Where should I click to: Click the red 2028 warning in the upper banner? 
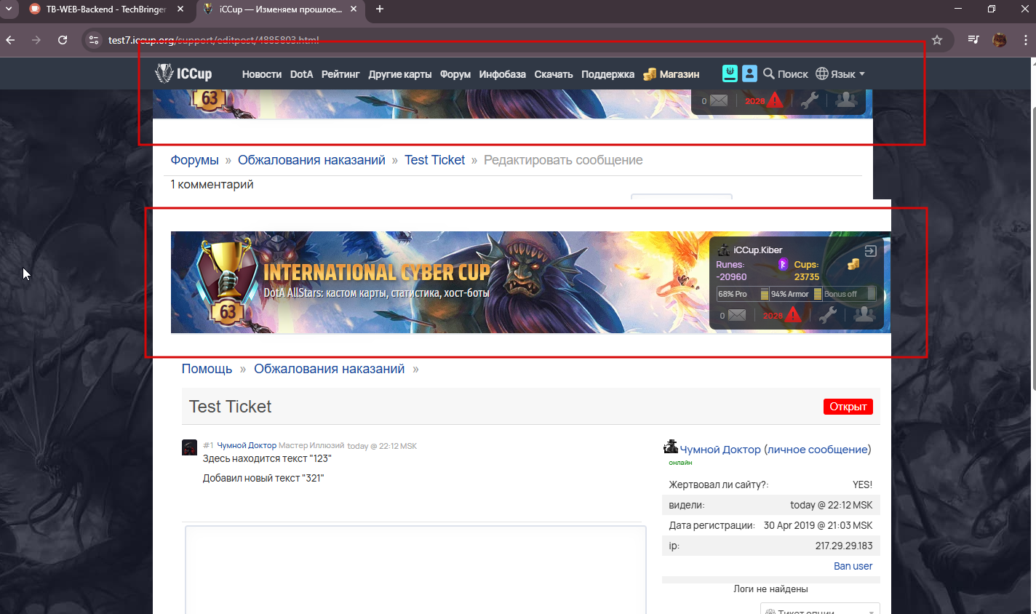coord(764,100)
